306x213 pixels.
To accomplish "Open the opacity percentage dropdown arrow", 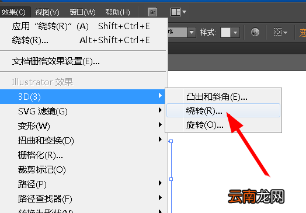I will [x=192, y=32].
